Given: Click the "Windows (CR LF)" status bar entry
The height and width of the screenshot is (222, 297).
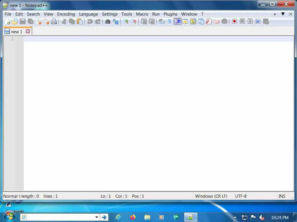Looking at the screenshot, I should (211, 196).
